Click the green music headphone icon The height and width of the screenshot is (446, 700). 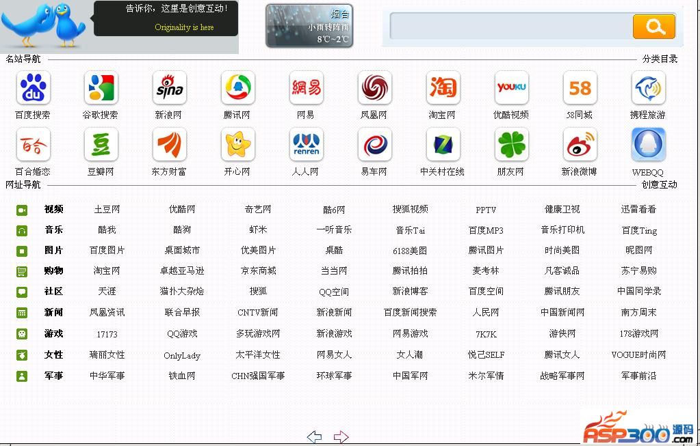tap(22, 230)
